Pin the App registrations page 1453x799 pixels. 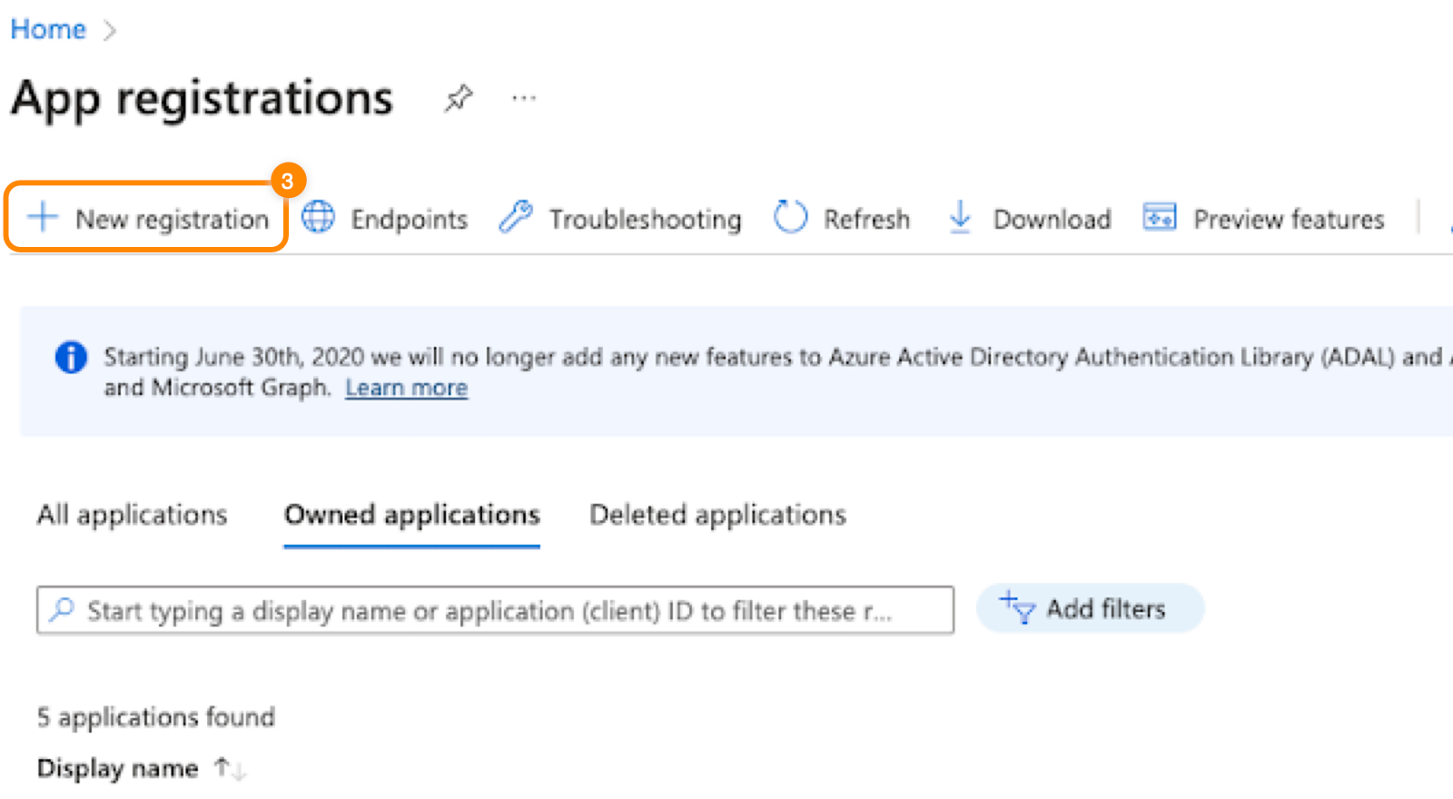(x=459, y=97)
